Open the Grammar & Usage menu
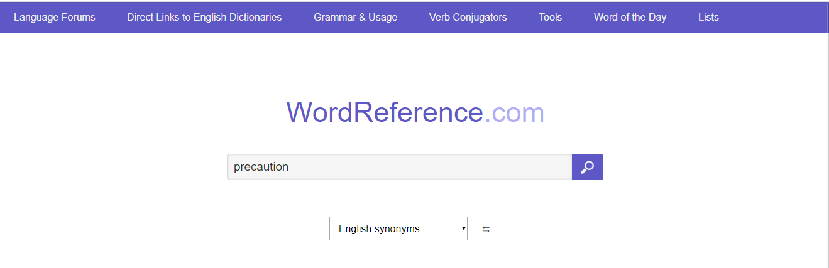 [x=356, y=18]
